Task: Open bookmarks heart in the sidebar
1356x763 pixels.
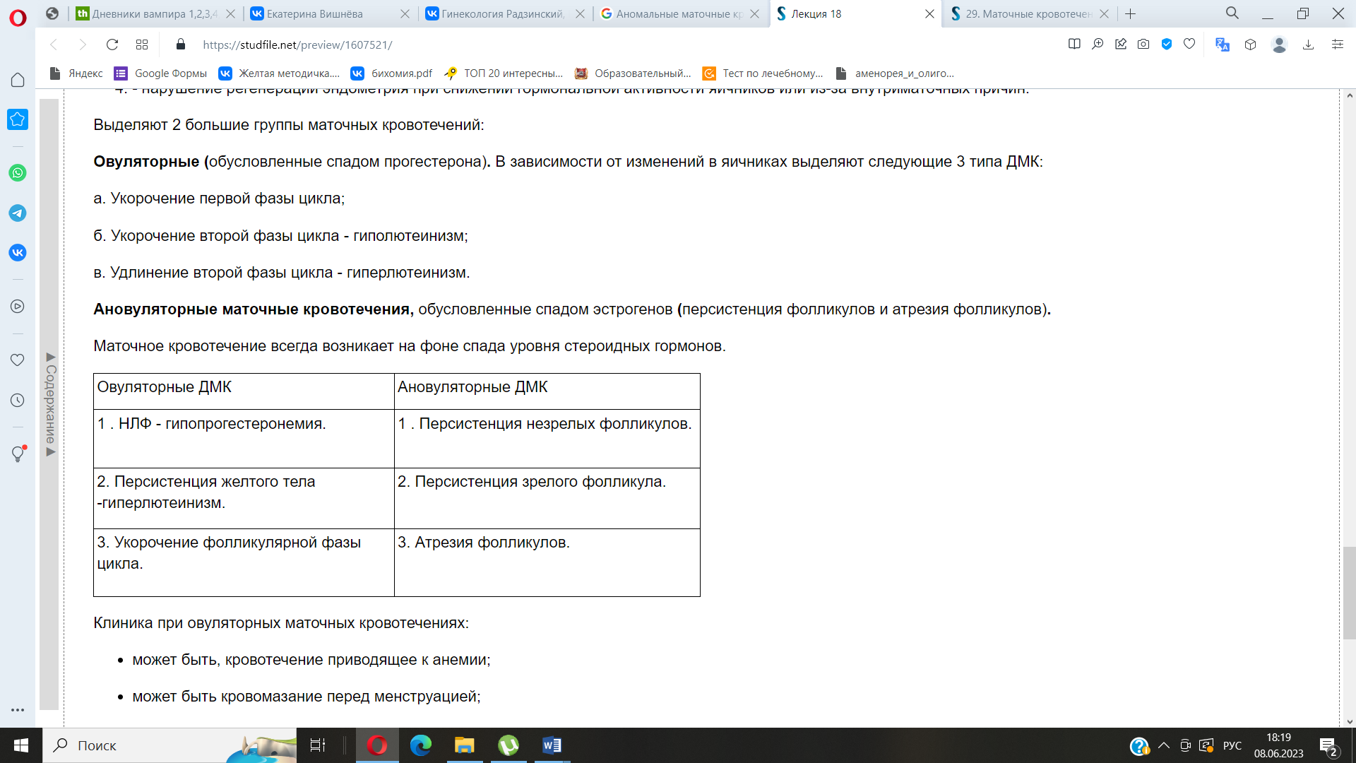Action: click(18, 360)
